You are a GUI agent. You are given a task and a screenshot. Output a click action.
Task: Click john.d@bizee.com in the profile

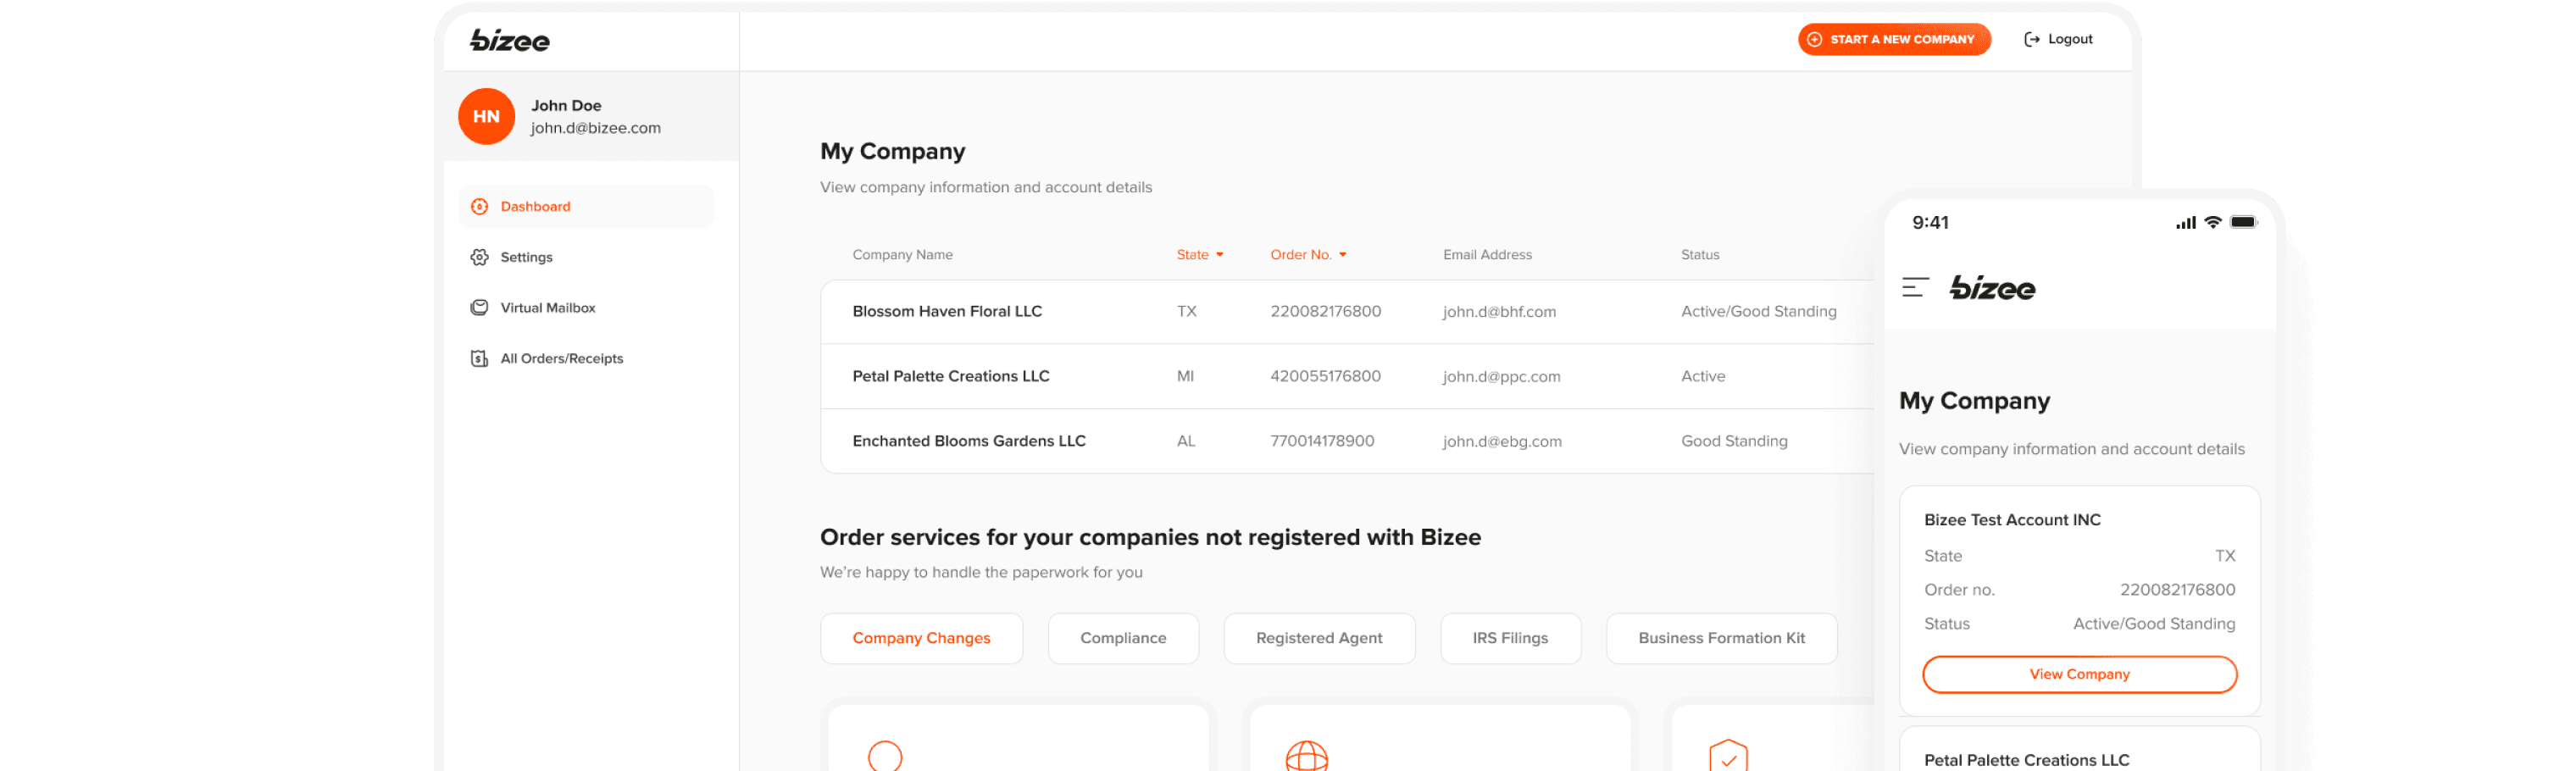click(x=596, y=128)
